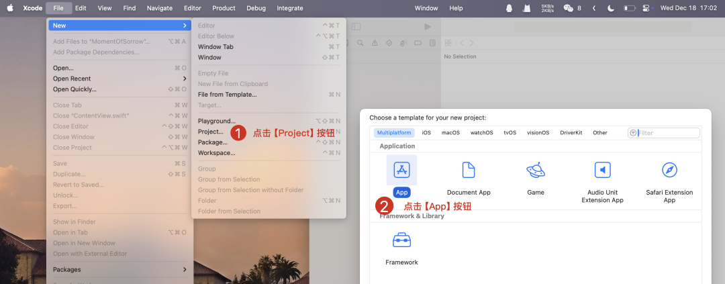Switch to the Other platform tab
Screen dimensions: 725x284
pyautogui.click(x=600, y=133)
